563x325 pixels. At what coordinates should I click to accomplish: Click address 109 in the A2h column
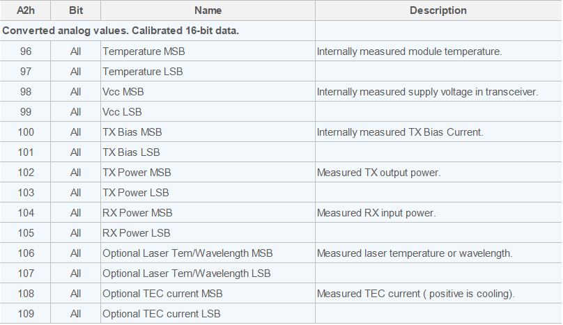(x=26, y=314)
